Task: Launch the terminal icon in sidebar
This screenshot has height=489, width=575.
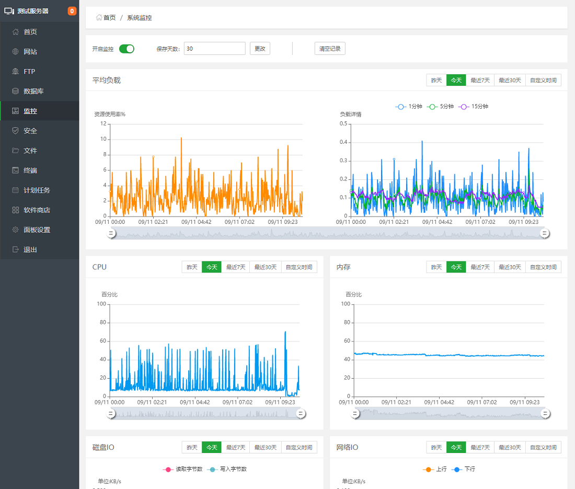Action: tap(15, 170)
